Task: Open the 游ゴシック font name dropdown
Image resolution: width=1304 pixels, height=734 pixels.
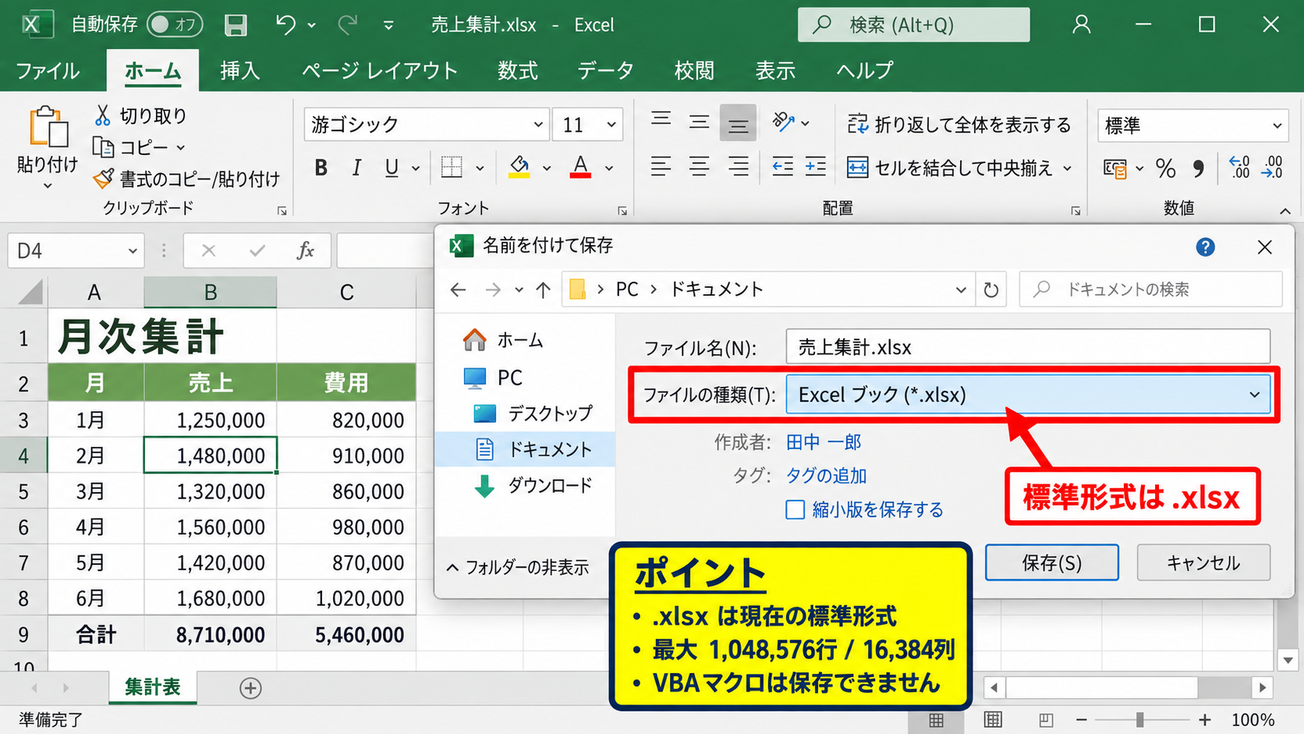Action: click(537, 125)
